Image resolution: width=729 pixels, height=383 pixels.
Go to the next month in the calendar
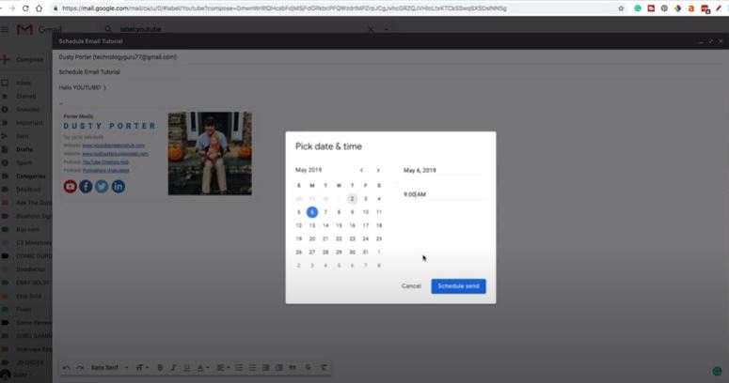click(x=378, y=170)
